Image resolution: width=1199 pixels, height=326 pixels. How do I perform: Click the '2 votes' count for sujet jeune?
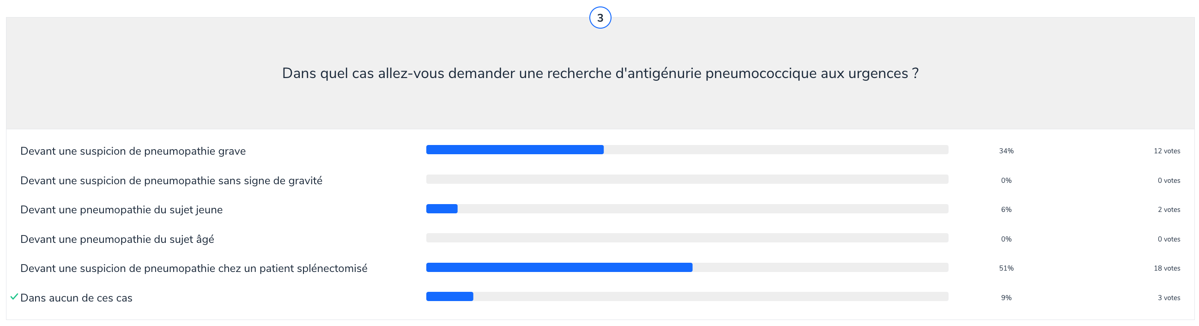(1168, 210)
